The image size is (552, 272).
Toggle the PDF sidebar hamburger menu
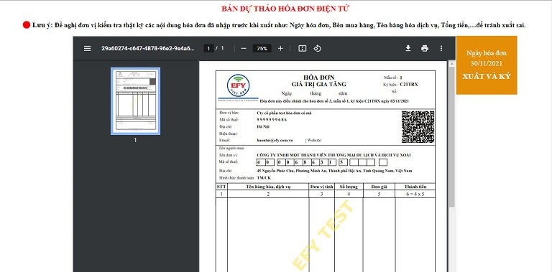[x=87, y=49]
